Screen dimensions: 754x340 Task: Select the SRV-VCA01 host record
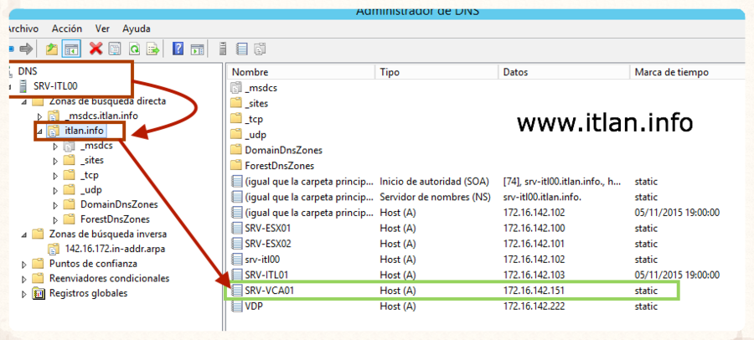coord(268,291)
